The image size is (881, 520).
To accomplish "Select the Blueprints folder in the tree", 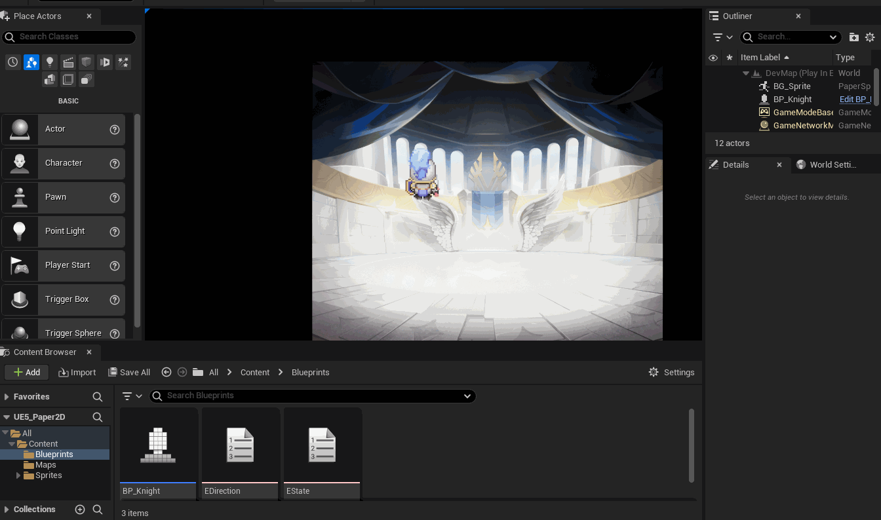I will (x=54, y=455).
